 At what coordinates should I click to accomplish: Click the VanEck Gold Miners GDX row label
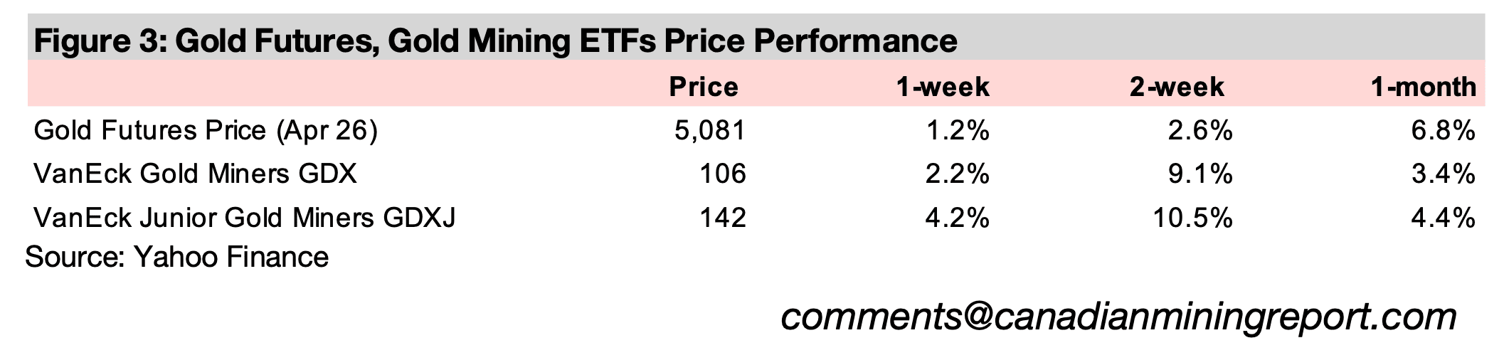[195, 174]
